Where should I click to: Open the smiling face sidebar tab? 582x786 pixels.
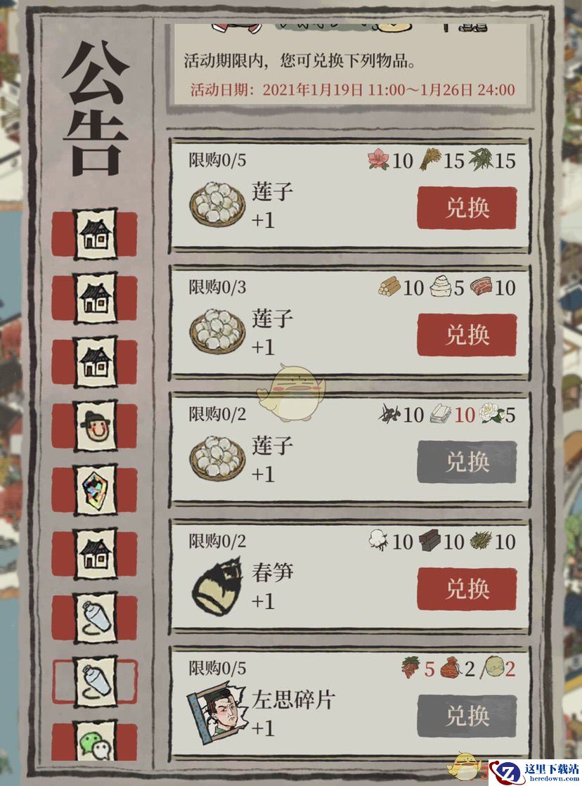point(96,425)
